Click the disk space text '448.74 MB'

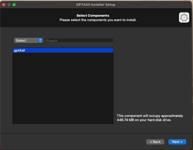pyautogui.click(x=125, y=120)
